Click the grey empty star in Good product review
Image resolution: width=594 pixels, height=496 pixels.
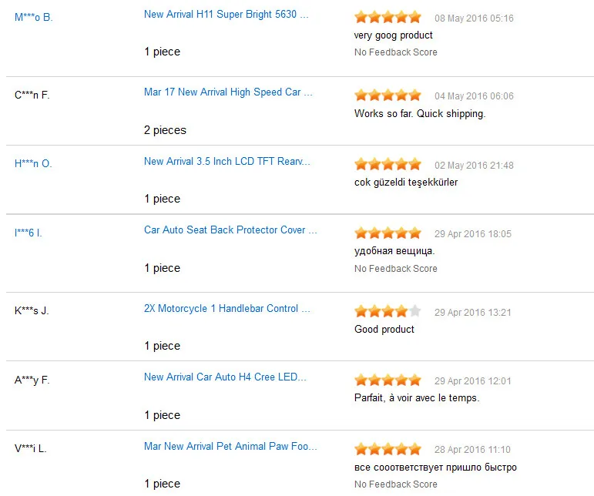[x=415, y=311]
